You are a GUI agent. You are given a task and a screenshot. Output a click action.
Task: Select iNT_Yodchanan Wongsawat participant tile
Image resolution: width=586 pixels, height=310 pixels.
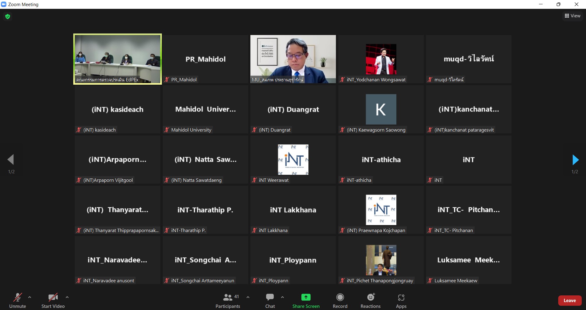click(x=381, y=59)
